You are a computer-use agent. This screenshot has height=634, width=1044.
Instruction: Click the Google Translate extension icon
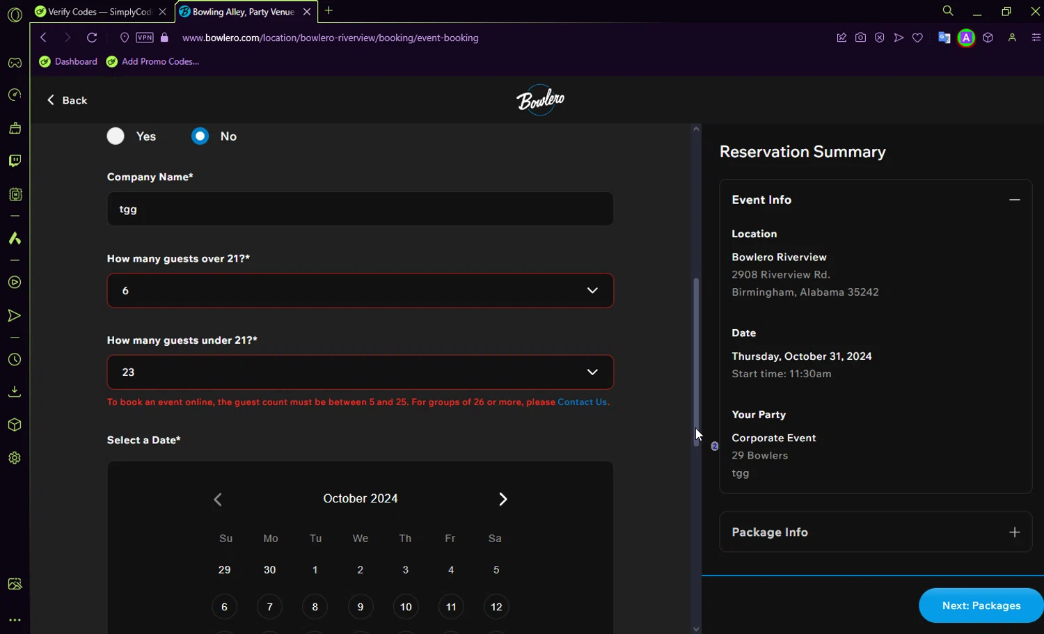pos(944,38)
